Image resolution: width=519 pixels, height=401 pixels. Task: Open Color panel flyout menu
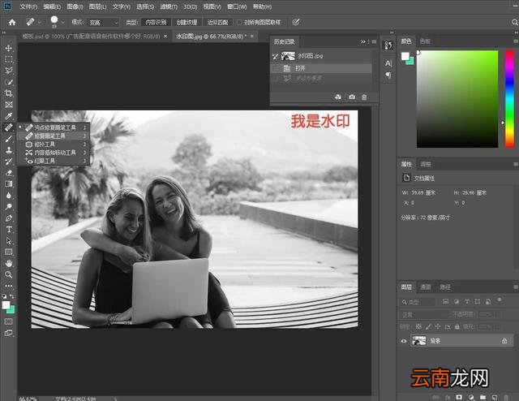point(516,41)
